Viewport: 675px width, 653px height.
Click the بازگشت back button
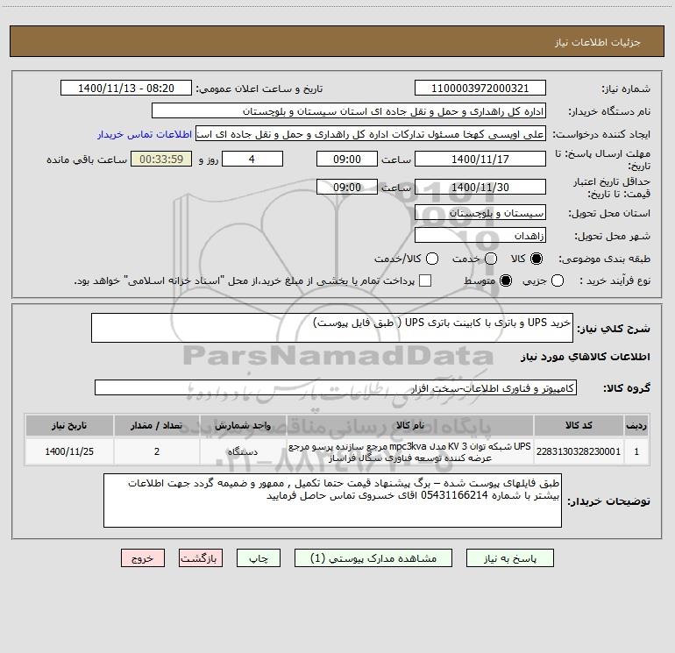coord(201,558)
